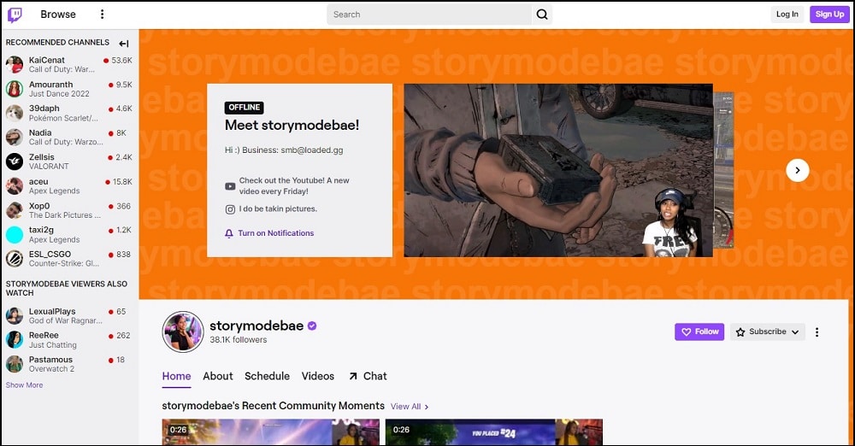Image resolution: width=855 pixels, height=446 pixels.
Task: Open Amouranth's channel avatar
Action: tap(15, 89)
